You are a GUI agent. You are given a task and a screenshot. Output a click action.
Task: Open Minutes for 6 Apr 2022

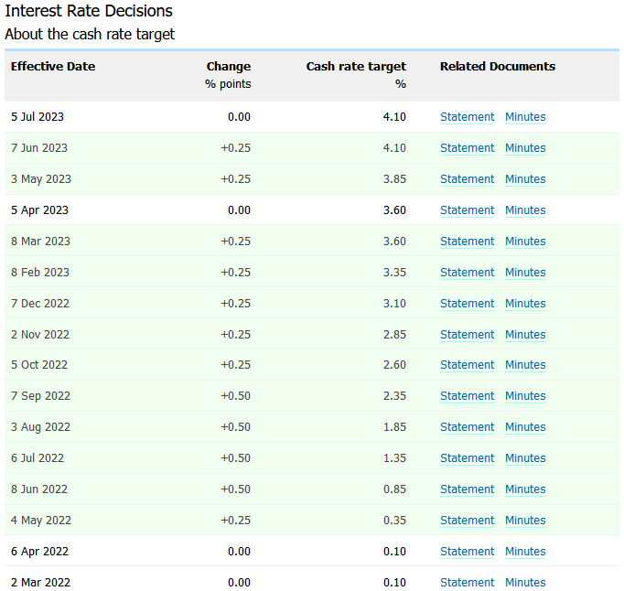525,552
